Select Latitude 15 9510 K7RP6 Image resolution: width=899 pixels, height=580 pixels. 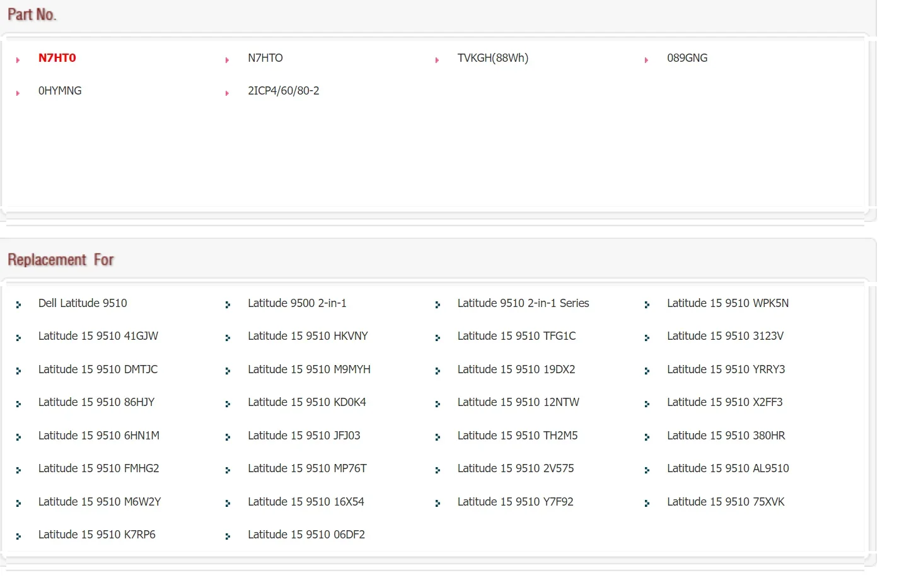click(96, 535)
